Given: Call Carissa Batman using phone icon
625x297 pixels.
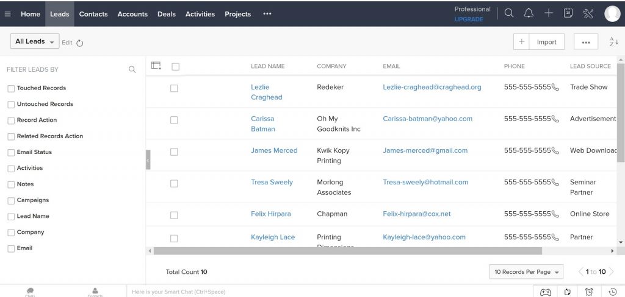Looking at the screenshot, I should tap(555, 119).
